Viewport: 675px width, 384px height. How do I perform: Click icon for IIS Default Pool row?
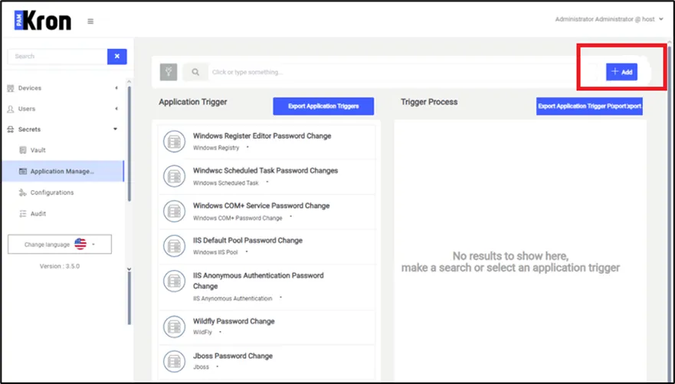pos(175,246)
